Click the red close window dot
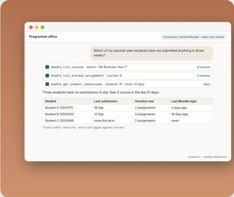The height and width of the screenshot is (197, 234). tap(31, 27)
